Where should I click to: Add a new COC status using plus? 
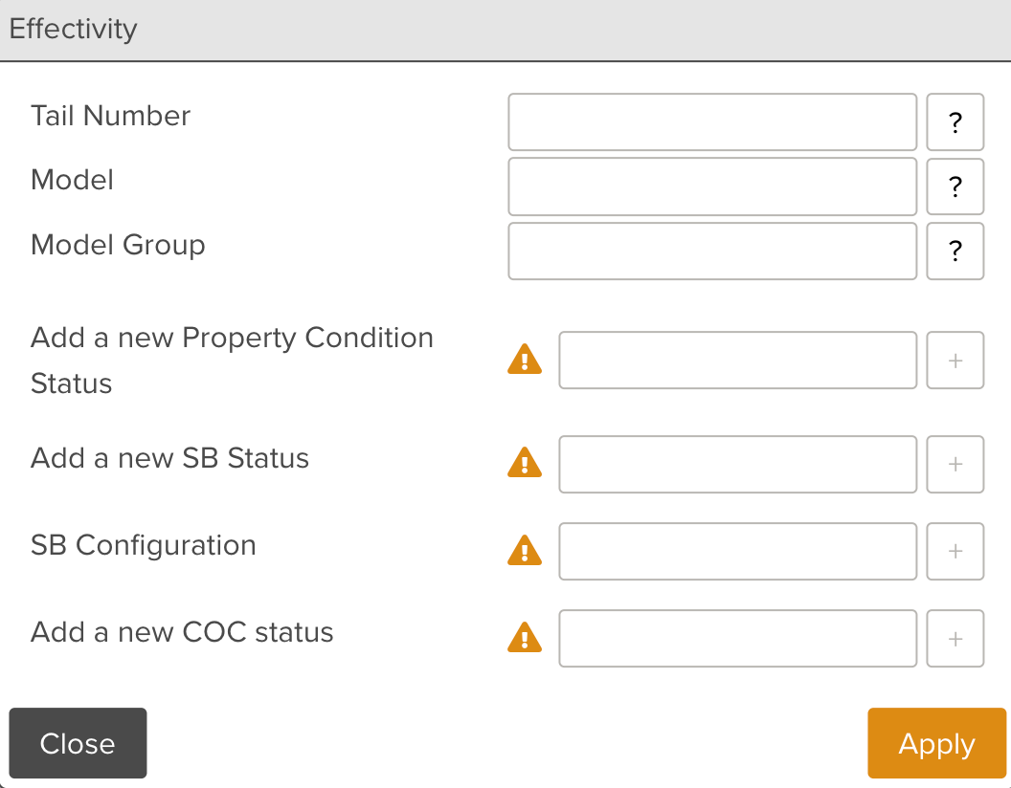click(955, 639)
